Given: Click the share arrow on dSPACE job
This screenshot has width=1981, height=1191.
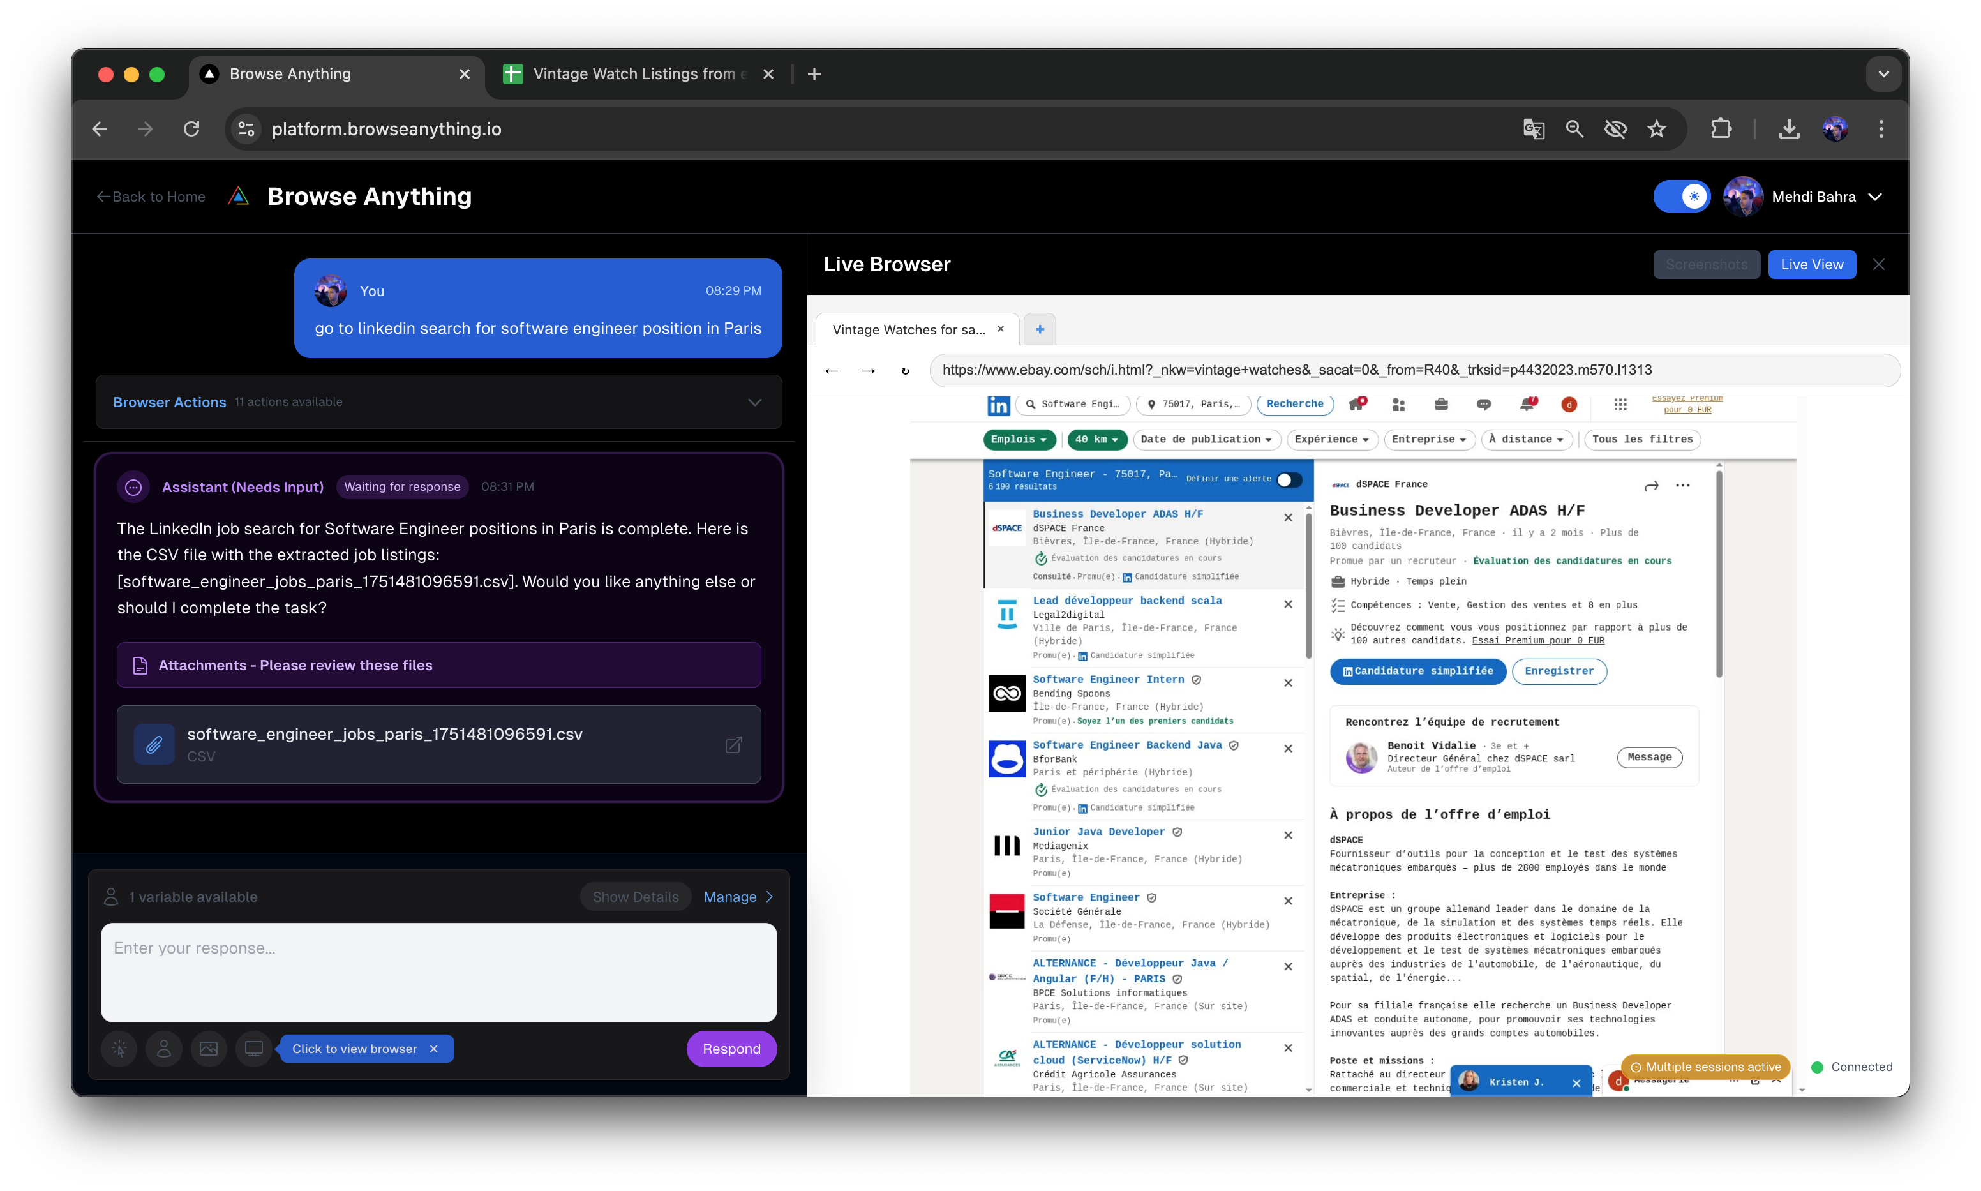Looking at the screenshot, I should pos(1651,486).
